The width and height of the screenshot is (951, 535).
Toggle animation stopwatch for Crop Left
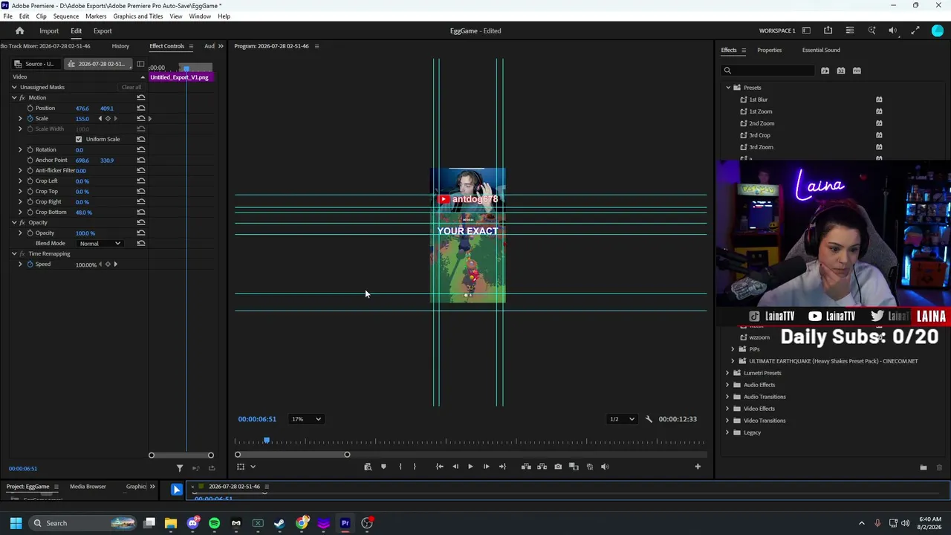click(x=30, y=181)
